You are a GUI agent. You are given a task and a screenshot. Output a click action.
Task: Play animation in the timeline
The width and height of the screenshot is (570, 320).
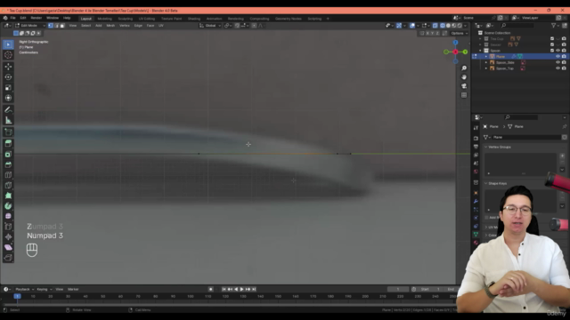point(241,289)
